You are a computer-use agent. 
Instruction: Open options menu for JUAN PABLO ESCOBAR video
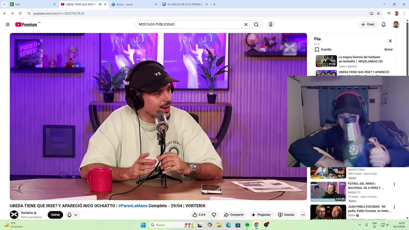[x=394, y=207]
